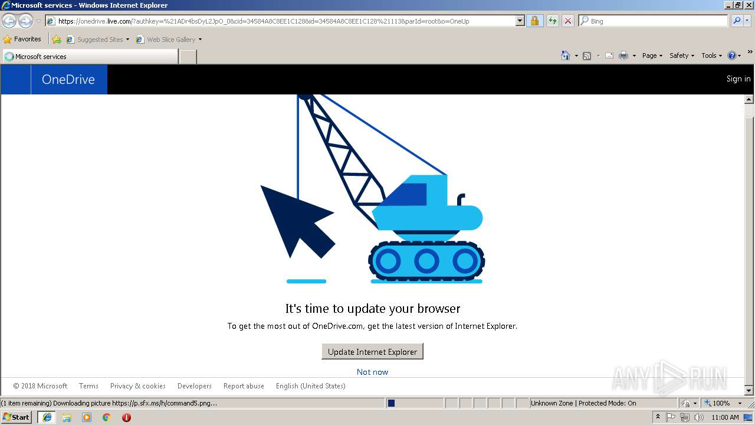Click the 11:00 AM clock
Image resolution: width=755 pixels, height=425 pixels.
coord(725,417)
